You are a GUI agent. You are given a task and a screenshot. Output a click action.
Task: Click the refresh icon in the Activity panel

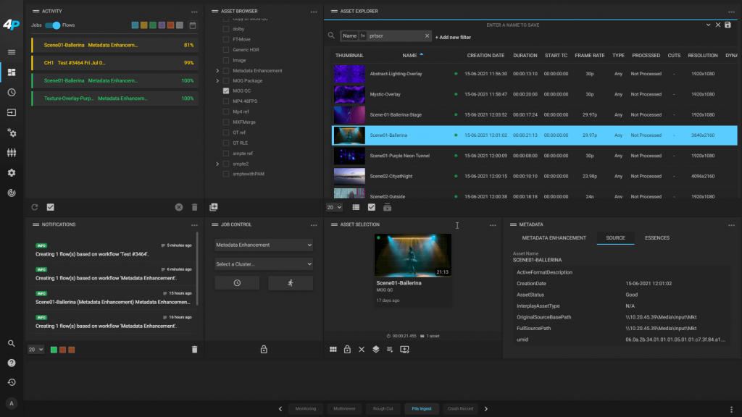pyautogui.click(x=34, y=207)
